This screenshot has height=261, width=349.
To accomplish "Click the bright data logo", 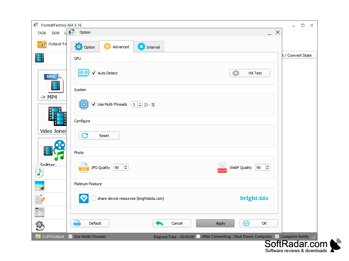I will pyautogui.click(x=254, y=198).
